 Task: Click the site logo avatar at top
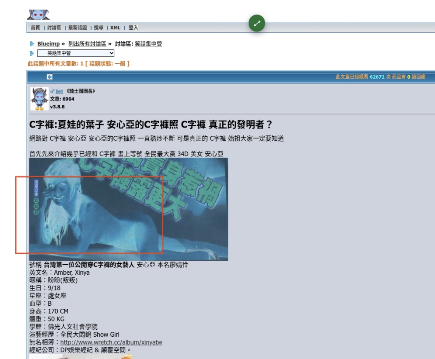tap(39, 14)
